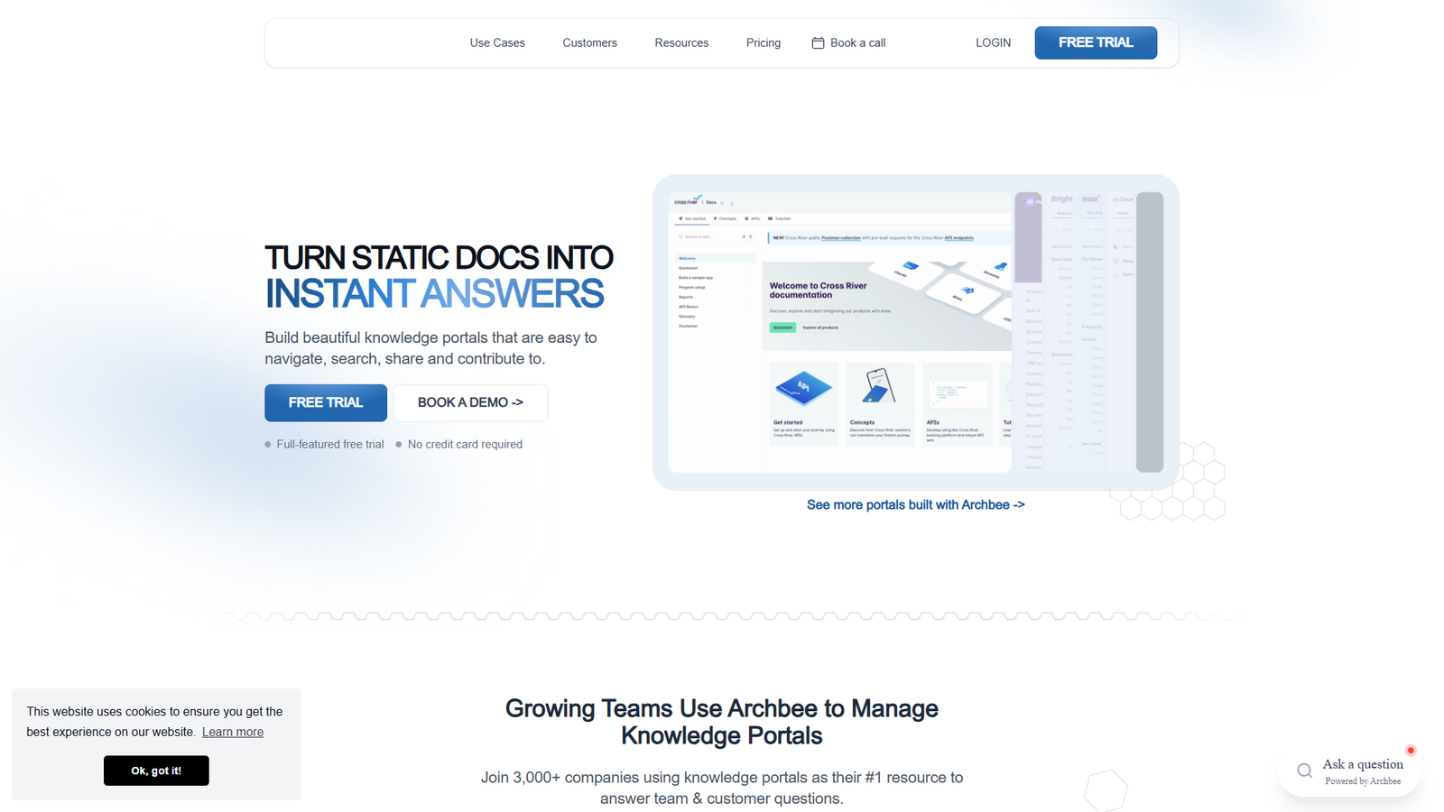Click the Build beautiful knowledge portals paragraph
Screen dimensions: 1444x812
430,348
